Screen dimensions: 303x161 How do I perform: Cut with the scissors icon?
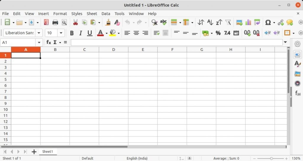tap(75, 22)
